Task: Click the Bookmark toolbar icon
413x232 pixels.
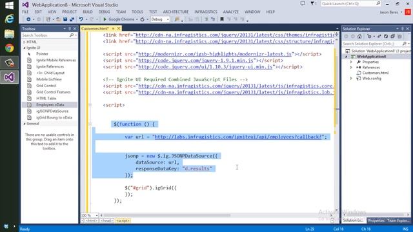Action: pyautogui.click(x=222, y=19)
